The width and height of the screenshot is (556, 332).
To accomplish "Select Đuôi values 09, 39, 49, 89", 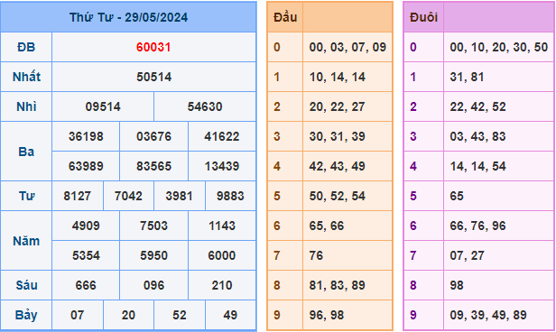I will 488,315.
